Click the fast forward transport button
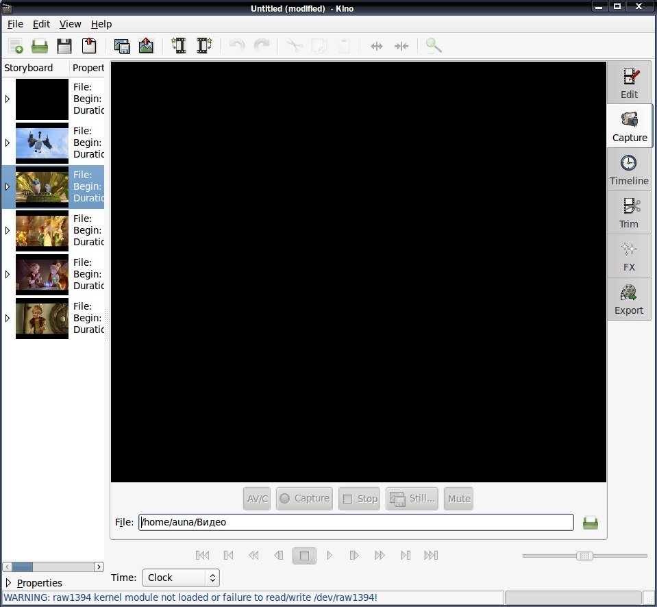The height and width of the screenshot is (607, 657). click(x=380, y=556)
